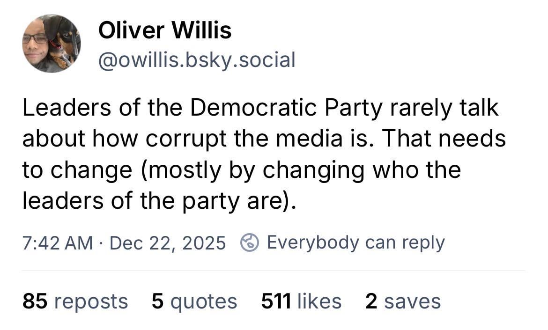Open Oliver Willis's profile avatar
Image resolution: width=548 pixels, height=330 pixels.
(x=51, y=43)
